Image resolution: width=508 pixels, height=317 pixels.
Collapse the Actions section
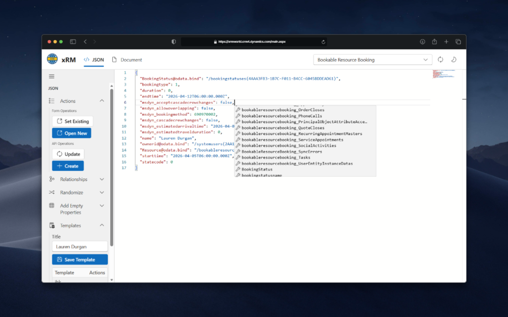coord(102,101)
